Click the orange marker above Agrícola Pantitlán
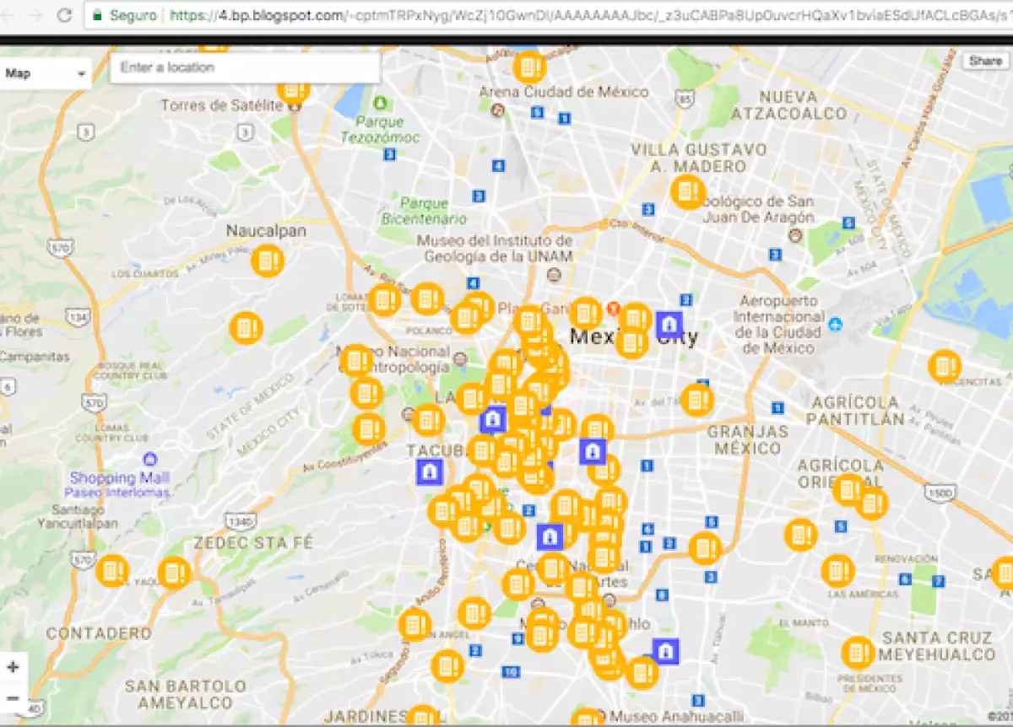Image resolution: width=1013 pixels, height=727 pixels. coord(944,366)
